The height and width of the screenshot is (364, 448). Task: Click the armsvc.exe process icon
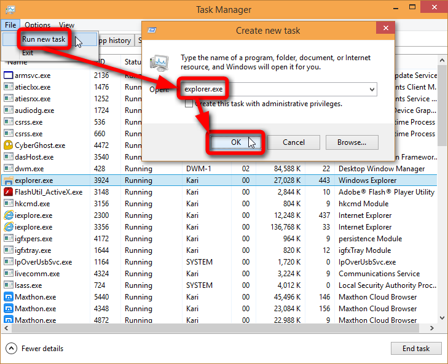[8, 76]
